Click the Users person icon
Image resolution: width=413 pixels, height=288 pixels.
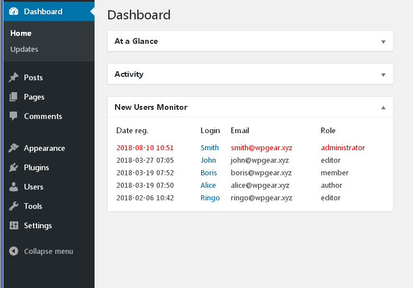click(x=14, y=187)
